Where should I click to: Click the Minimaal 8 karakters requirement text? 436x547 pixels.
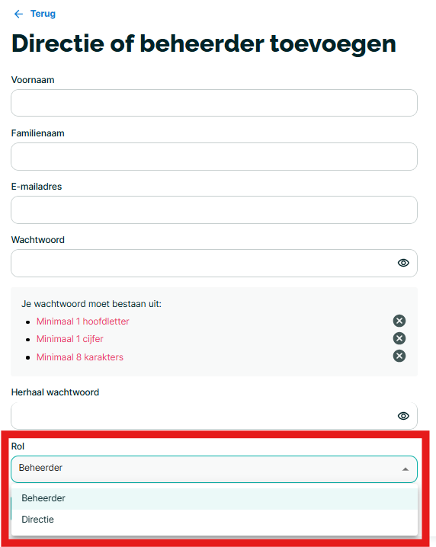pos(80,357)
